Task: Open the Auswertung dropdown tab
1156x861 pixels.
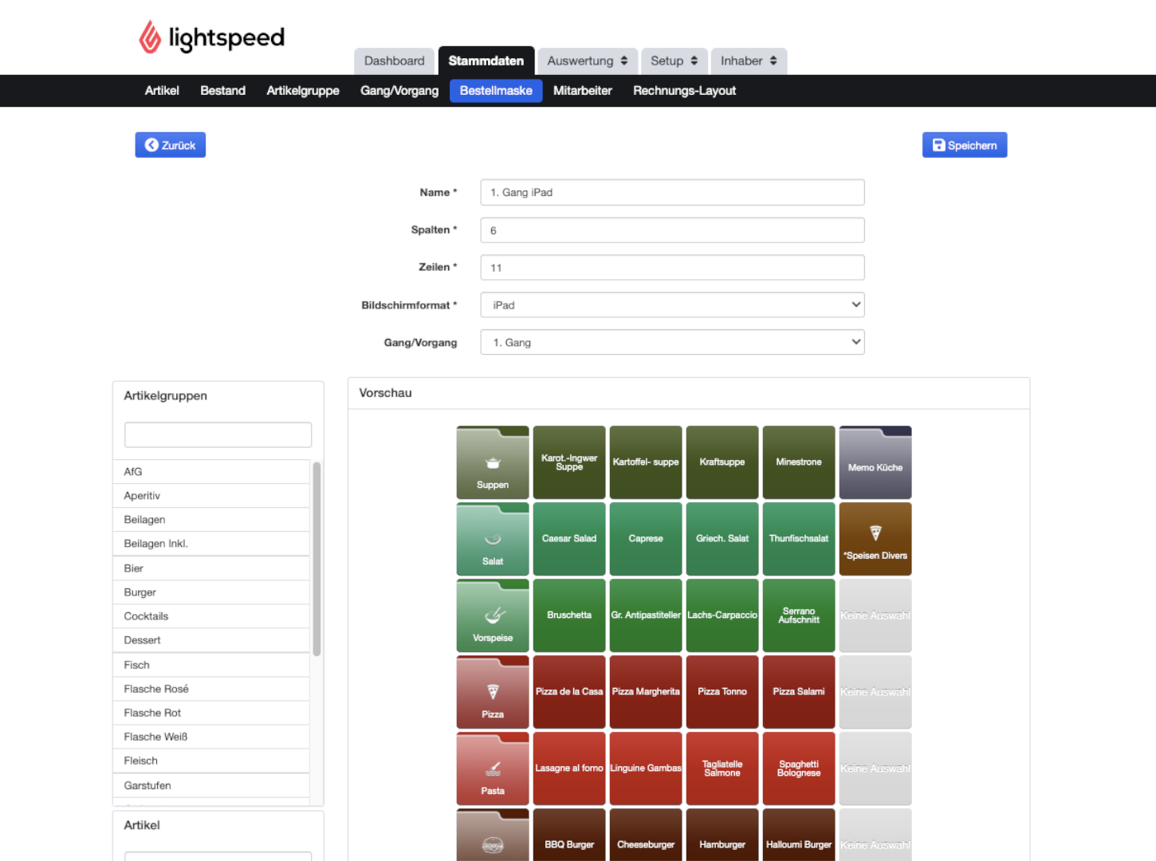Action: pos(587,61)
